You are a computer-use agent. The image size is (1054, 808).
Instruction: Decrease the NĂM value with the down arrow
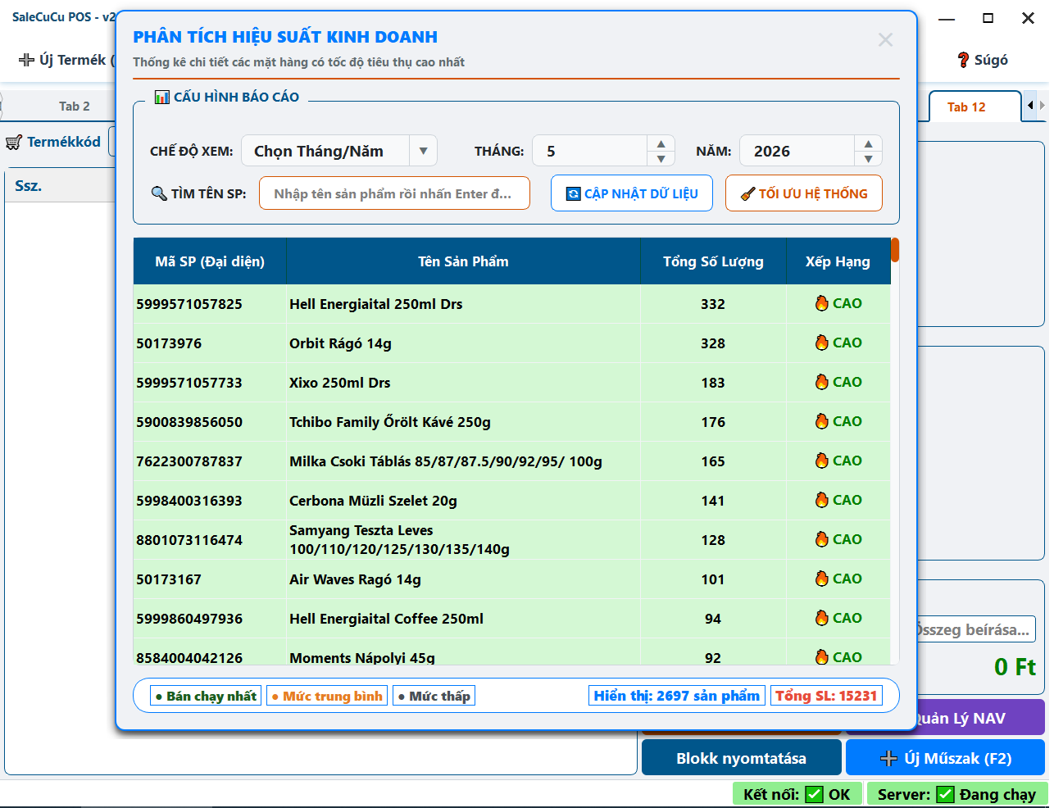tap(868, 158)
